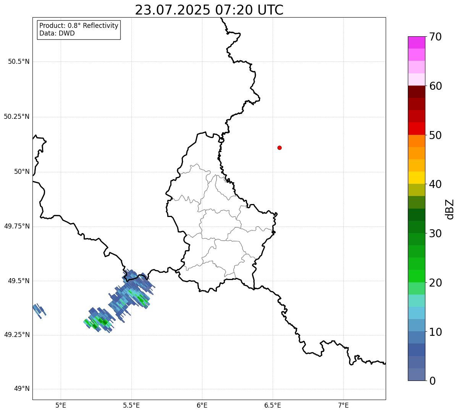Click the 49.75°N latitude label

[17, 226]
